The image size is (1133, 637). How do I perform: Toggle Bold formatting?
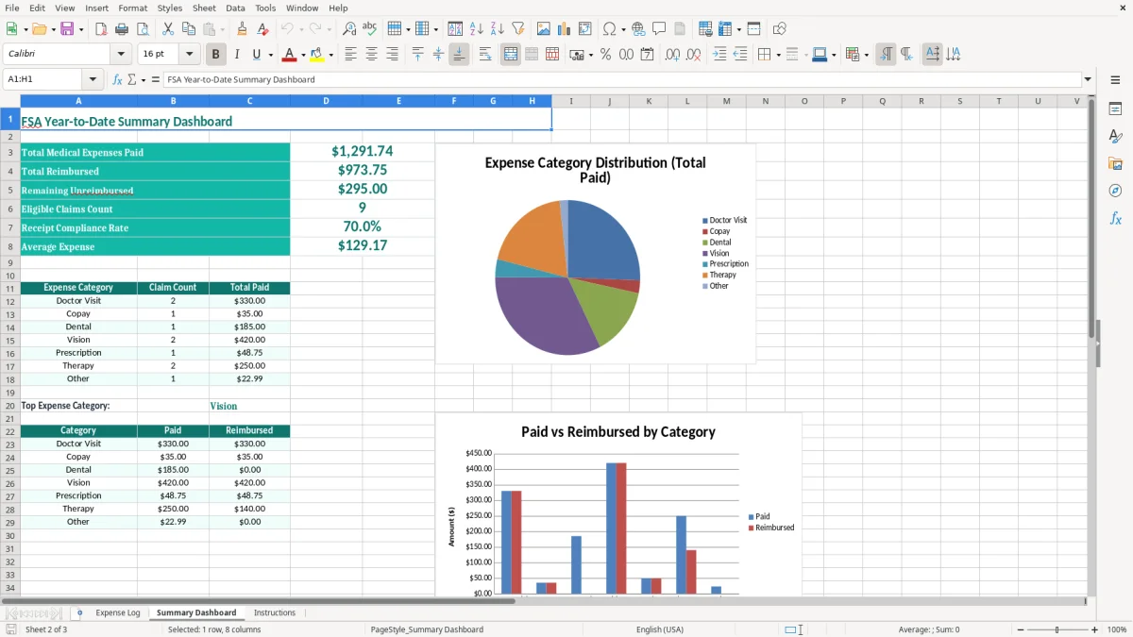pyautogui.click(x=215, y=55)
